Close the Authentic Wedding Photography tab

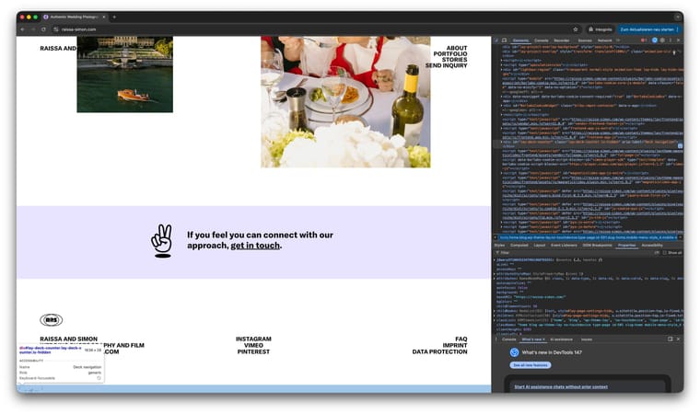tap(103, 17)
